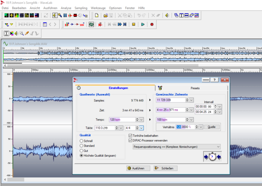Click the target tempo 100 bpm input field
The height and width of the screenshot is (186, 262).
(171, 120)
